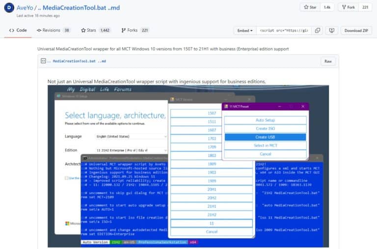
Task: Open MediaCreationTool.bat gist title link
Action: coord(79,8)
